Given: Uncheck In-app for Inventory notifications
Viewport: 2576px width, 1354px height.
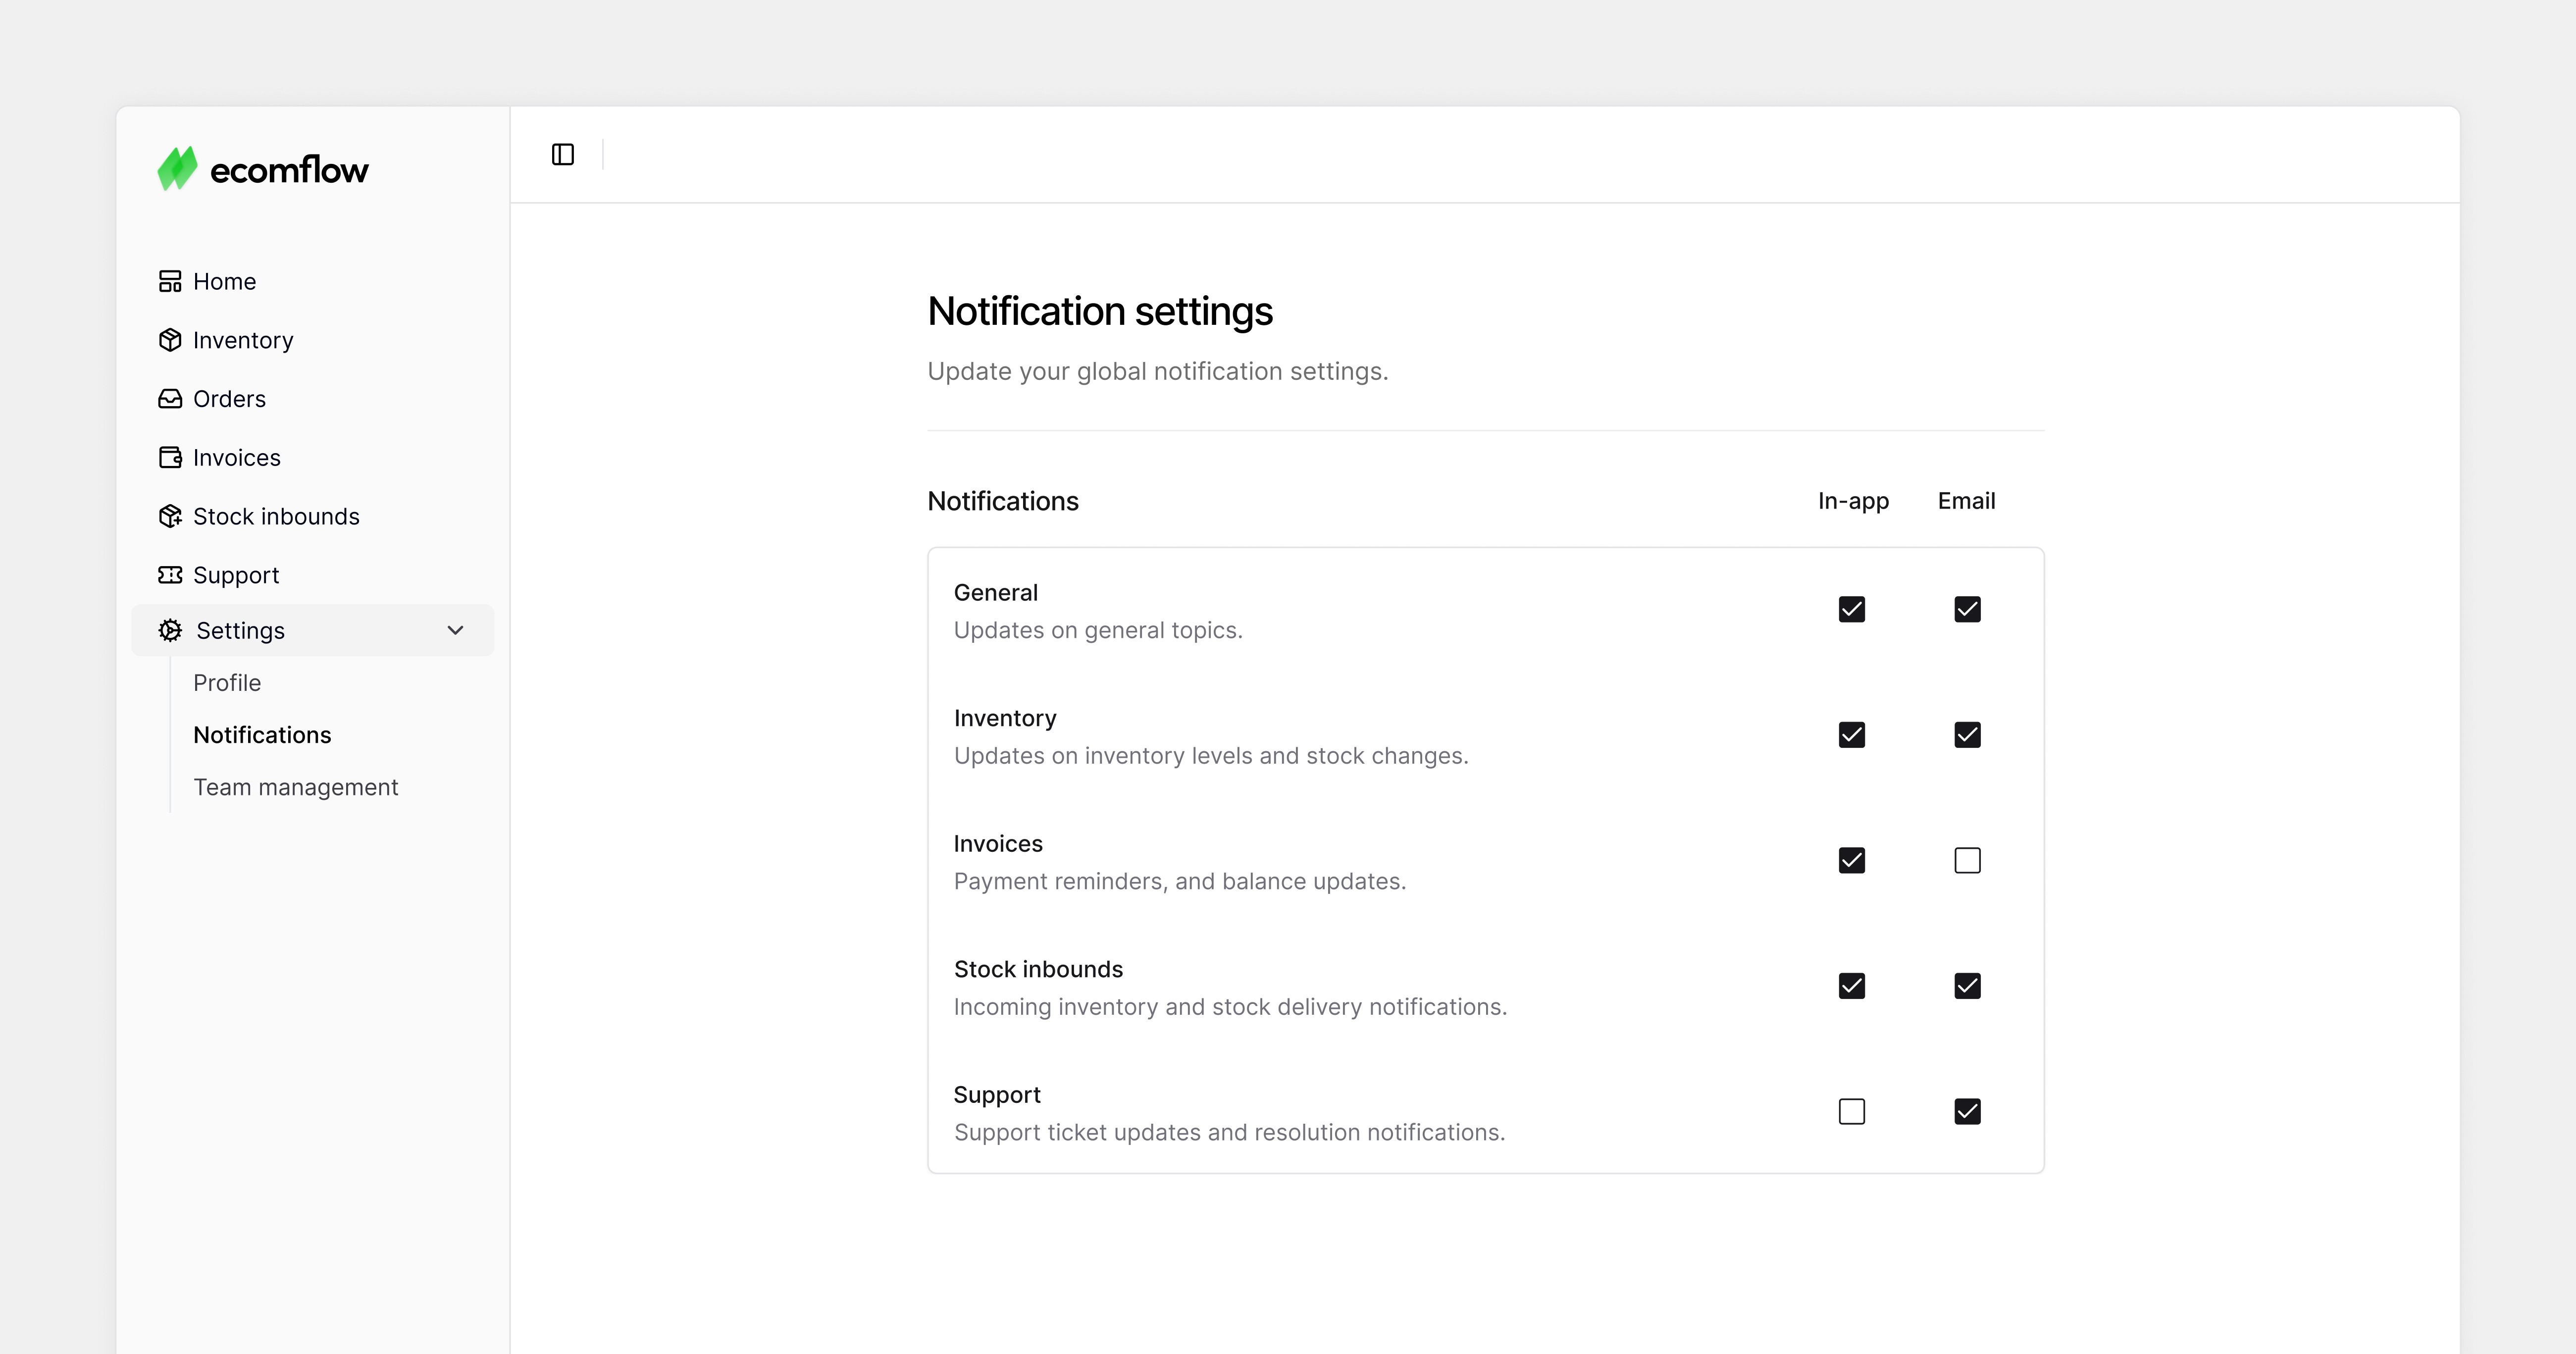Looking at the screenshot, I should point(1852,735).
